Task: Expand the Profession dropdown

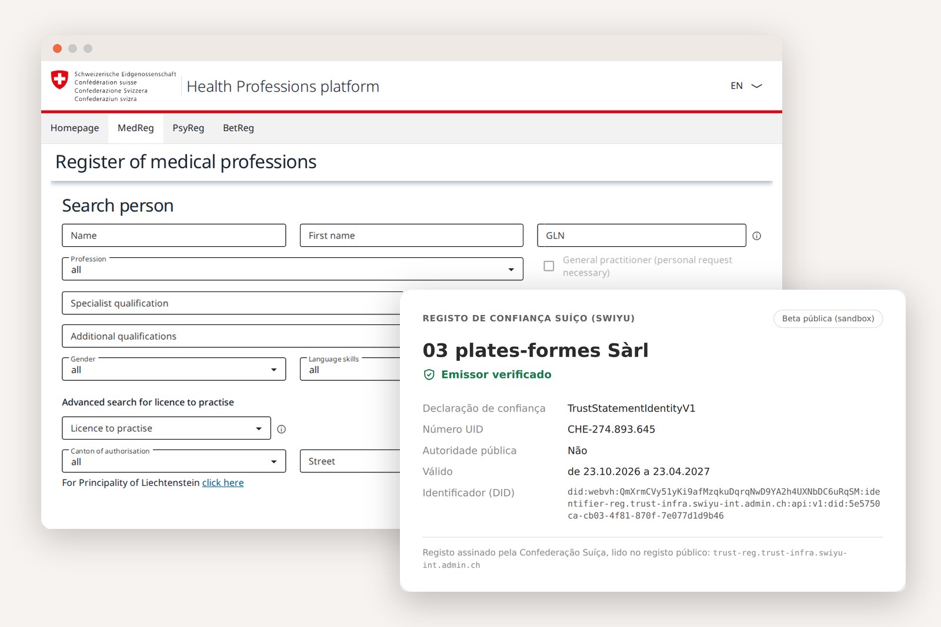Action: pyautogui.click(x=292, y=269)
